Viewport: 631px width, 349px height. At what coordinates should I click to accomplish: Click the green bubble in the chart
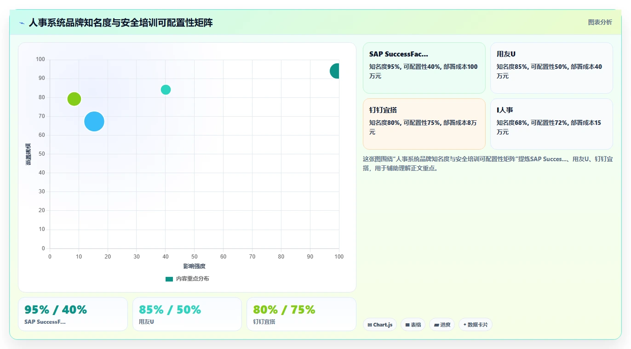coord(74,99)
